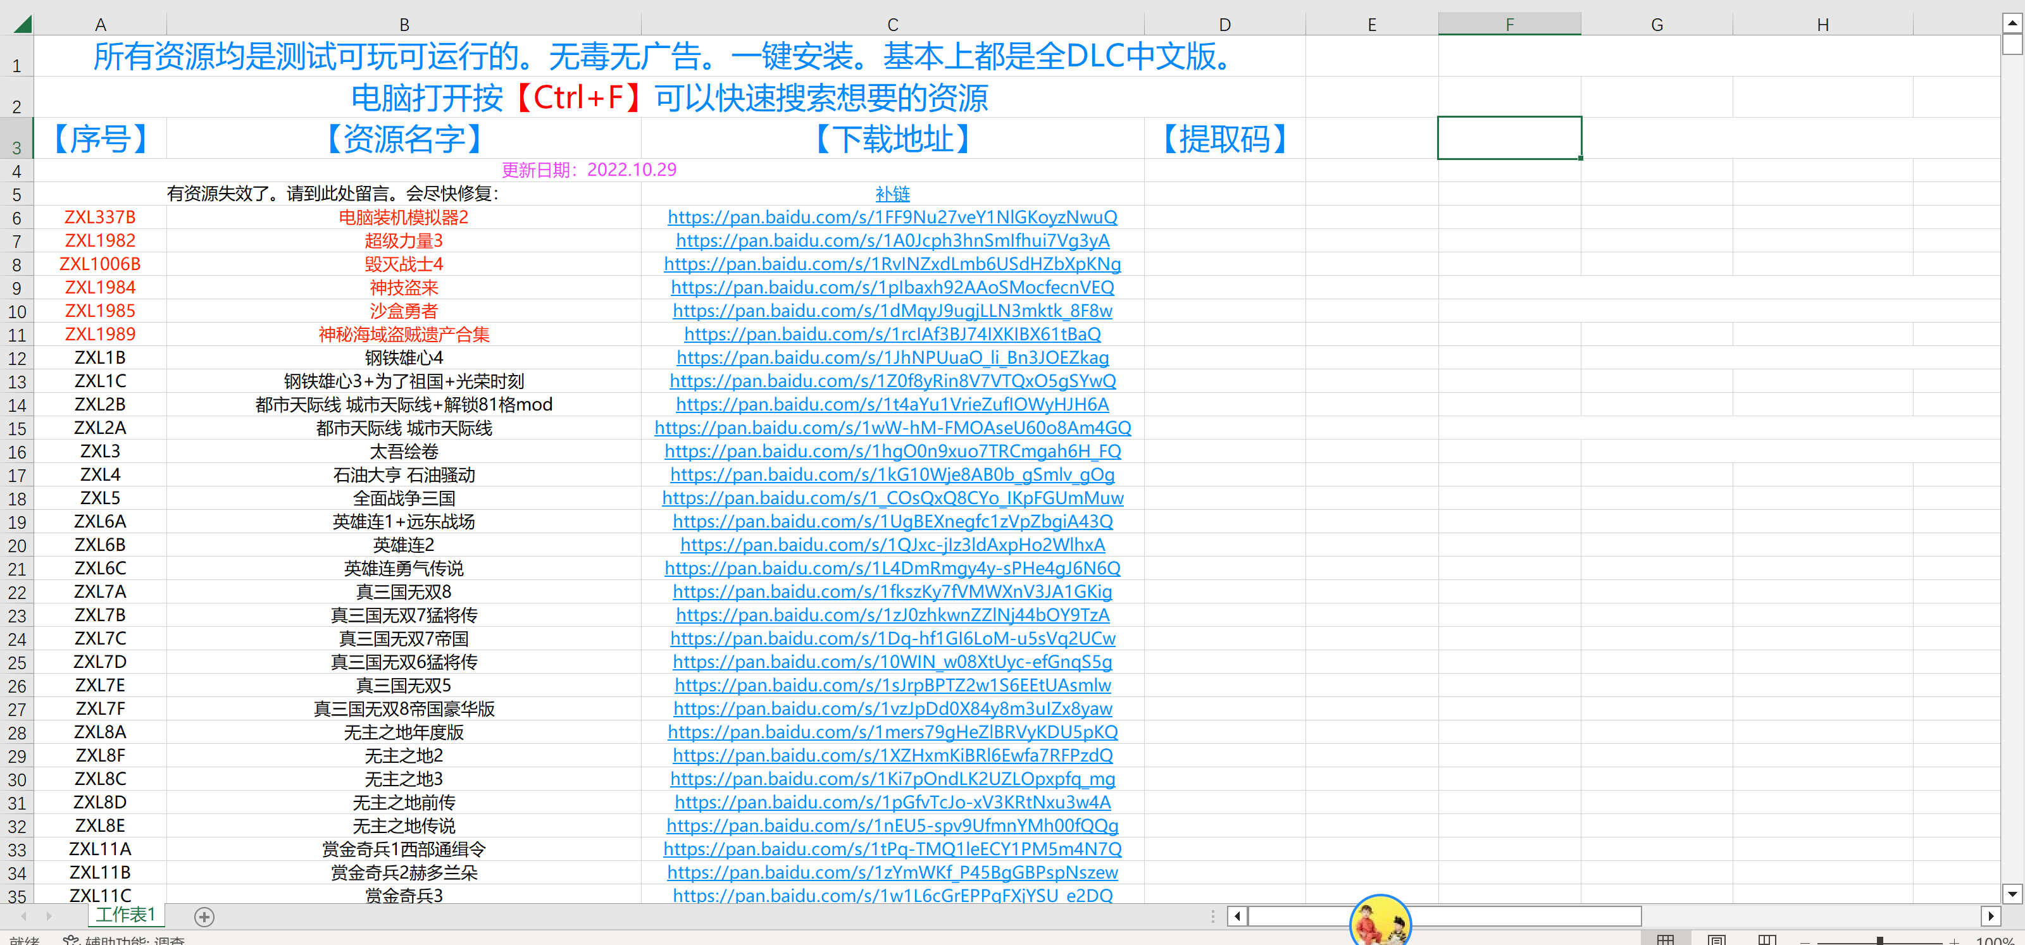Open the download link for 太吾绘卷
Viewport: 2025px width, 945px height.
(892, 451)
